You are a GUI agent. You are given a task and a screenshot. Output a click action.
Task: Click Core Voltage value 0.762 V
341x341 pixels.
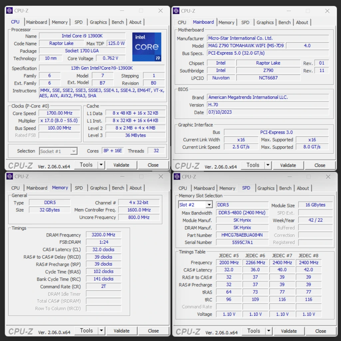pyautogui.click(x=111, y=58)
